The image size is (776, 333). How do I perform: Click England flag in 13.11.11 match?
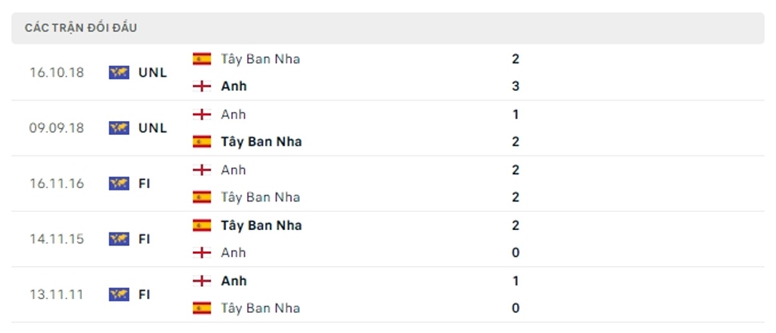pyautogui.click(x=202, y=281)
